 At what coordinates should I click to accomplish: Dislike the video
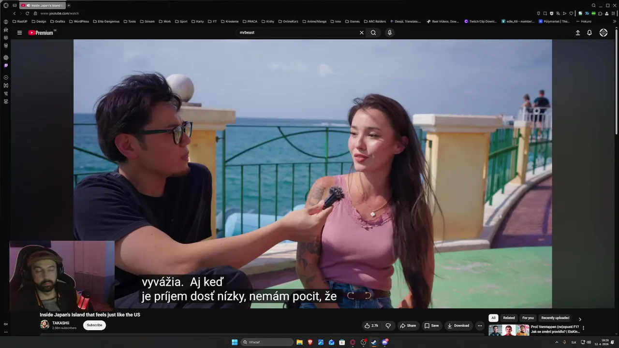coord(388,326)
